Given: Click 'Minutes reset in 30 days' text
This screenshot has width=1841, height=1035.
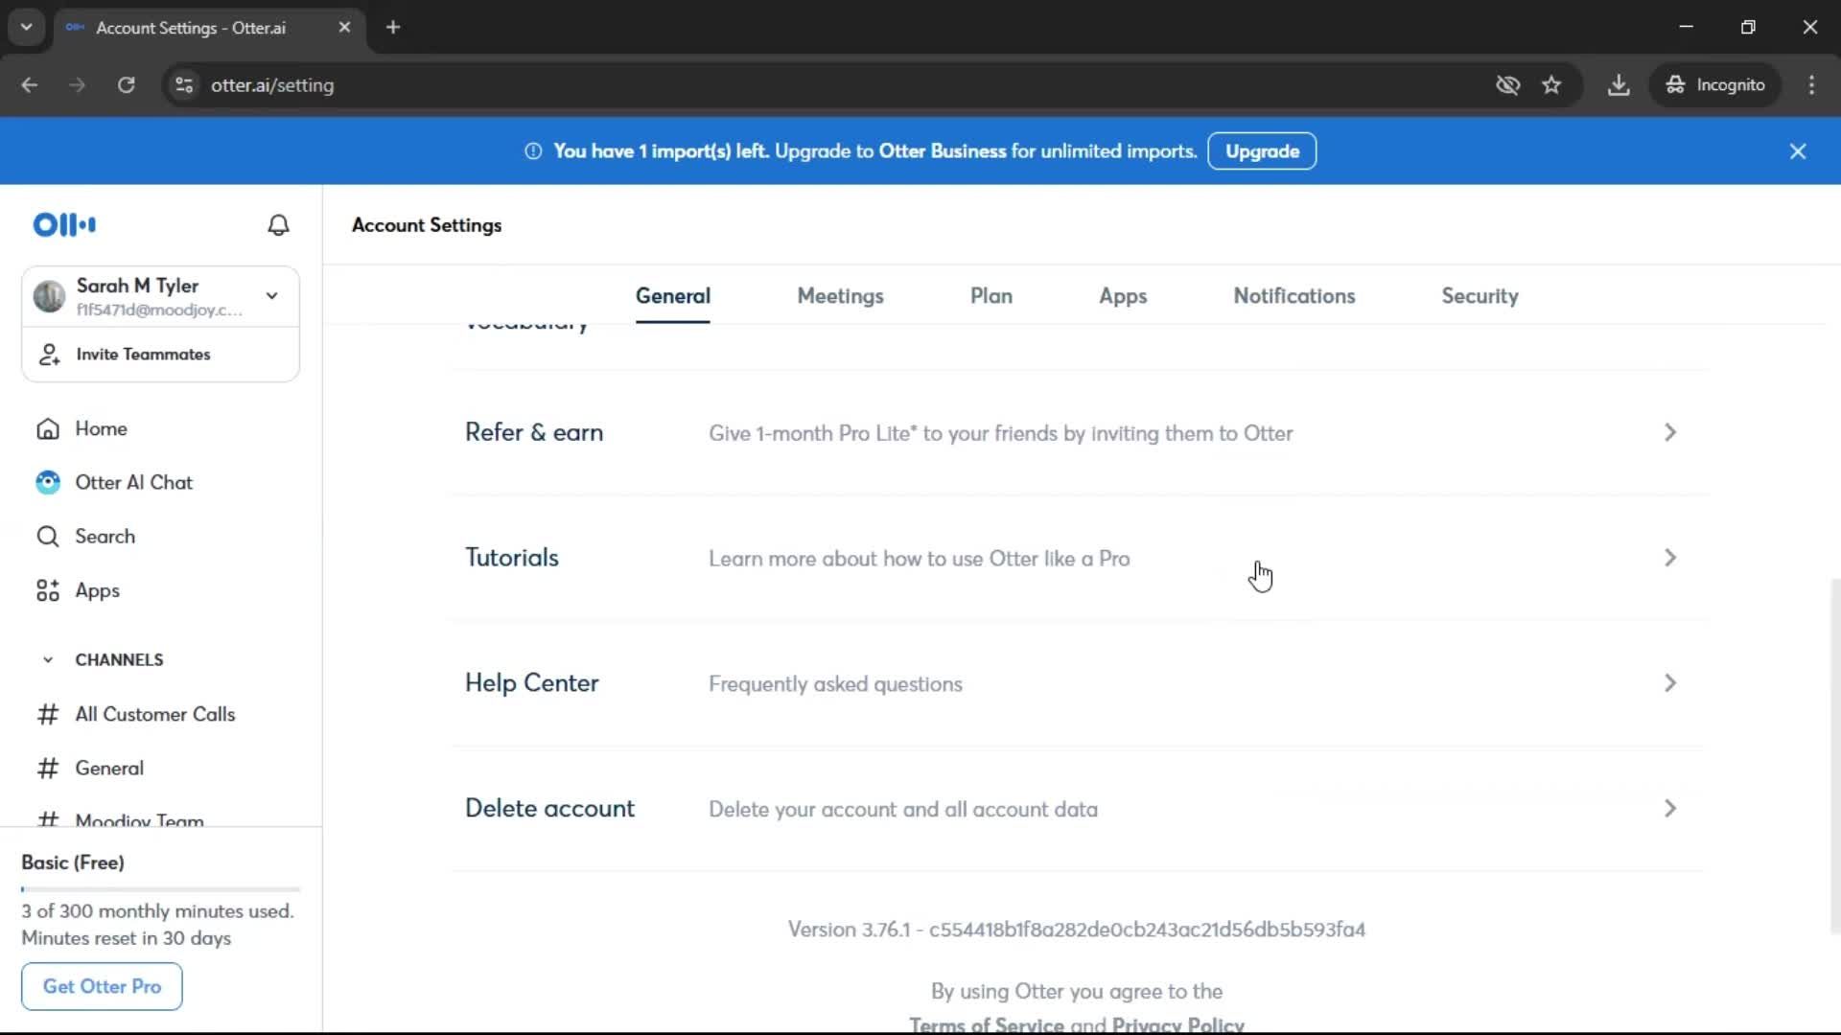Looking at the screenshot, I should 127,938.
